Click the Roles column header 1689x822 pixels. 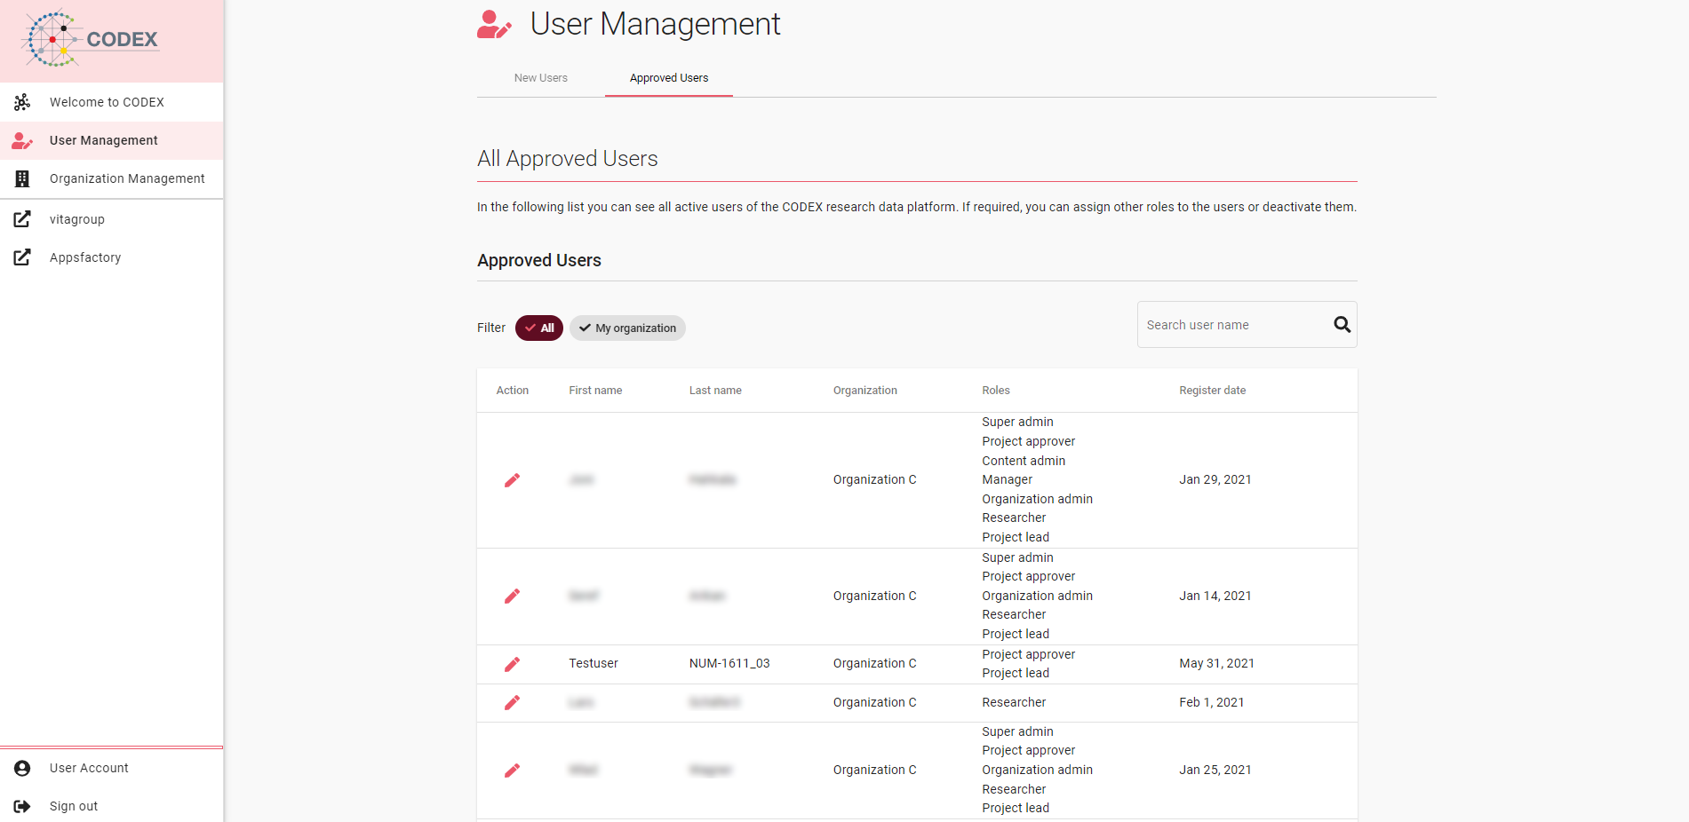(996, 391)
